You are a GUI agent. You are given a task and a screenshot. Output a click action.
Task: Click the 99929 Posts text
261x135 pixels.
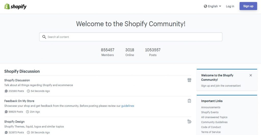pyautogui.click(x=16, y=112)
